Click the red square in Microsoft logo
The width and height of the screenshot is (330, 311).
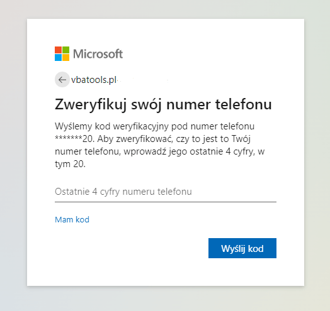(58, 50)
